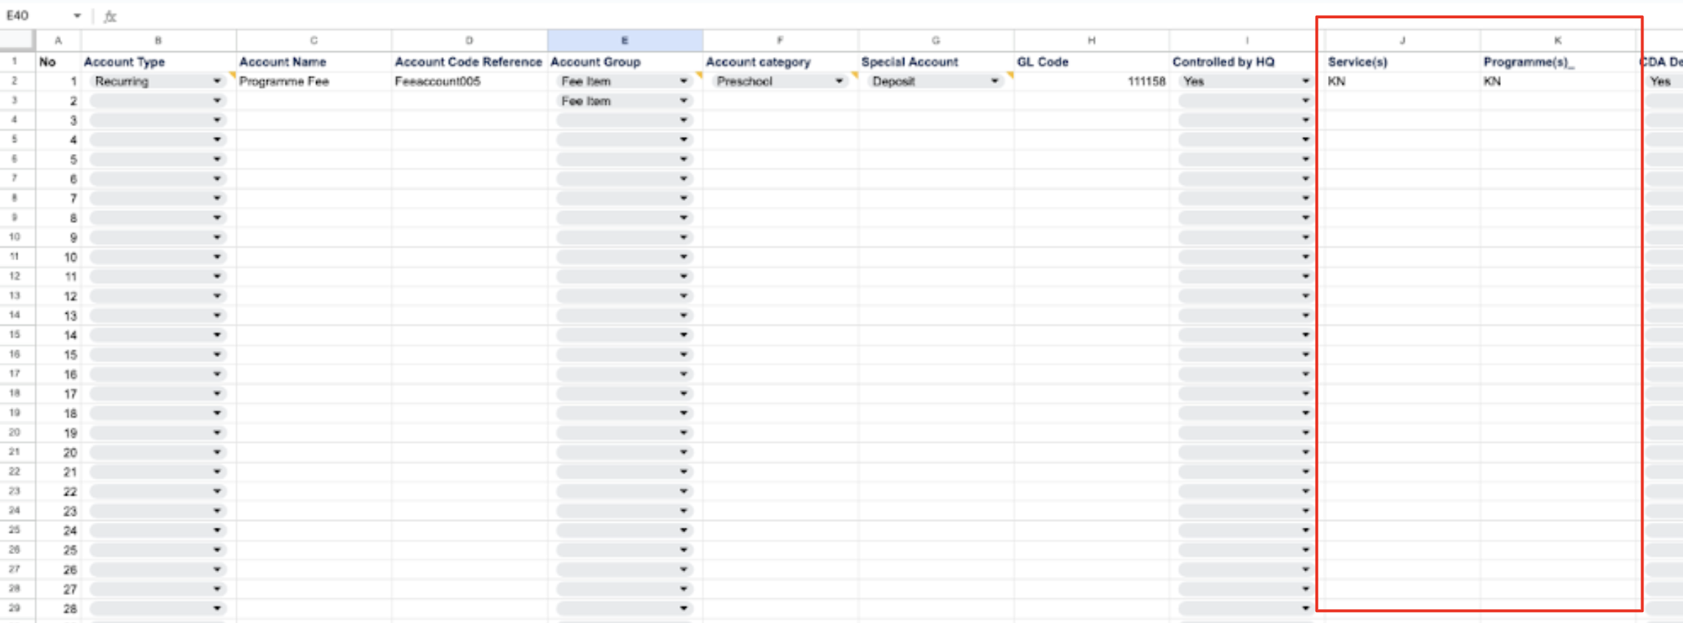The height and width of the screenshot is (623, 1683).
Task: Open the Recurring Account Type dropdown
Action: pyautogui.click(x=216, y=81)
